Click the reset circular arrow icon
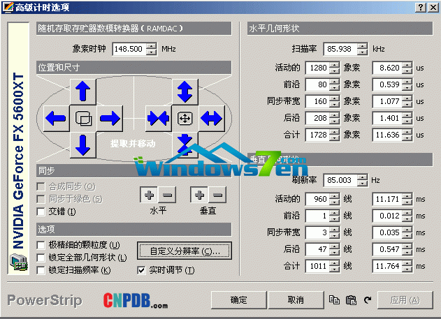 (368, 300)
